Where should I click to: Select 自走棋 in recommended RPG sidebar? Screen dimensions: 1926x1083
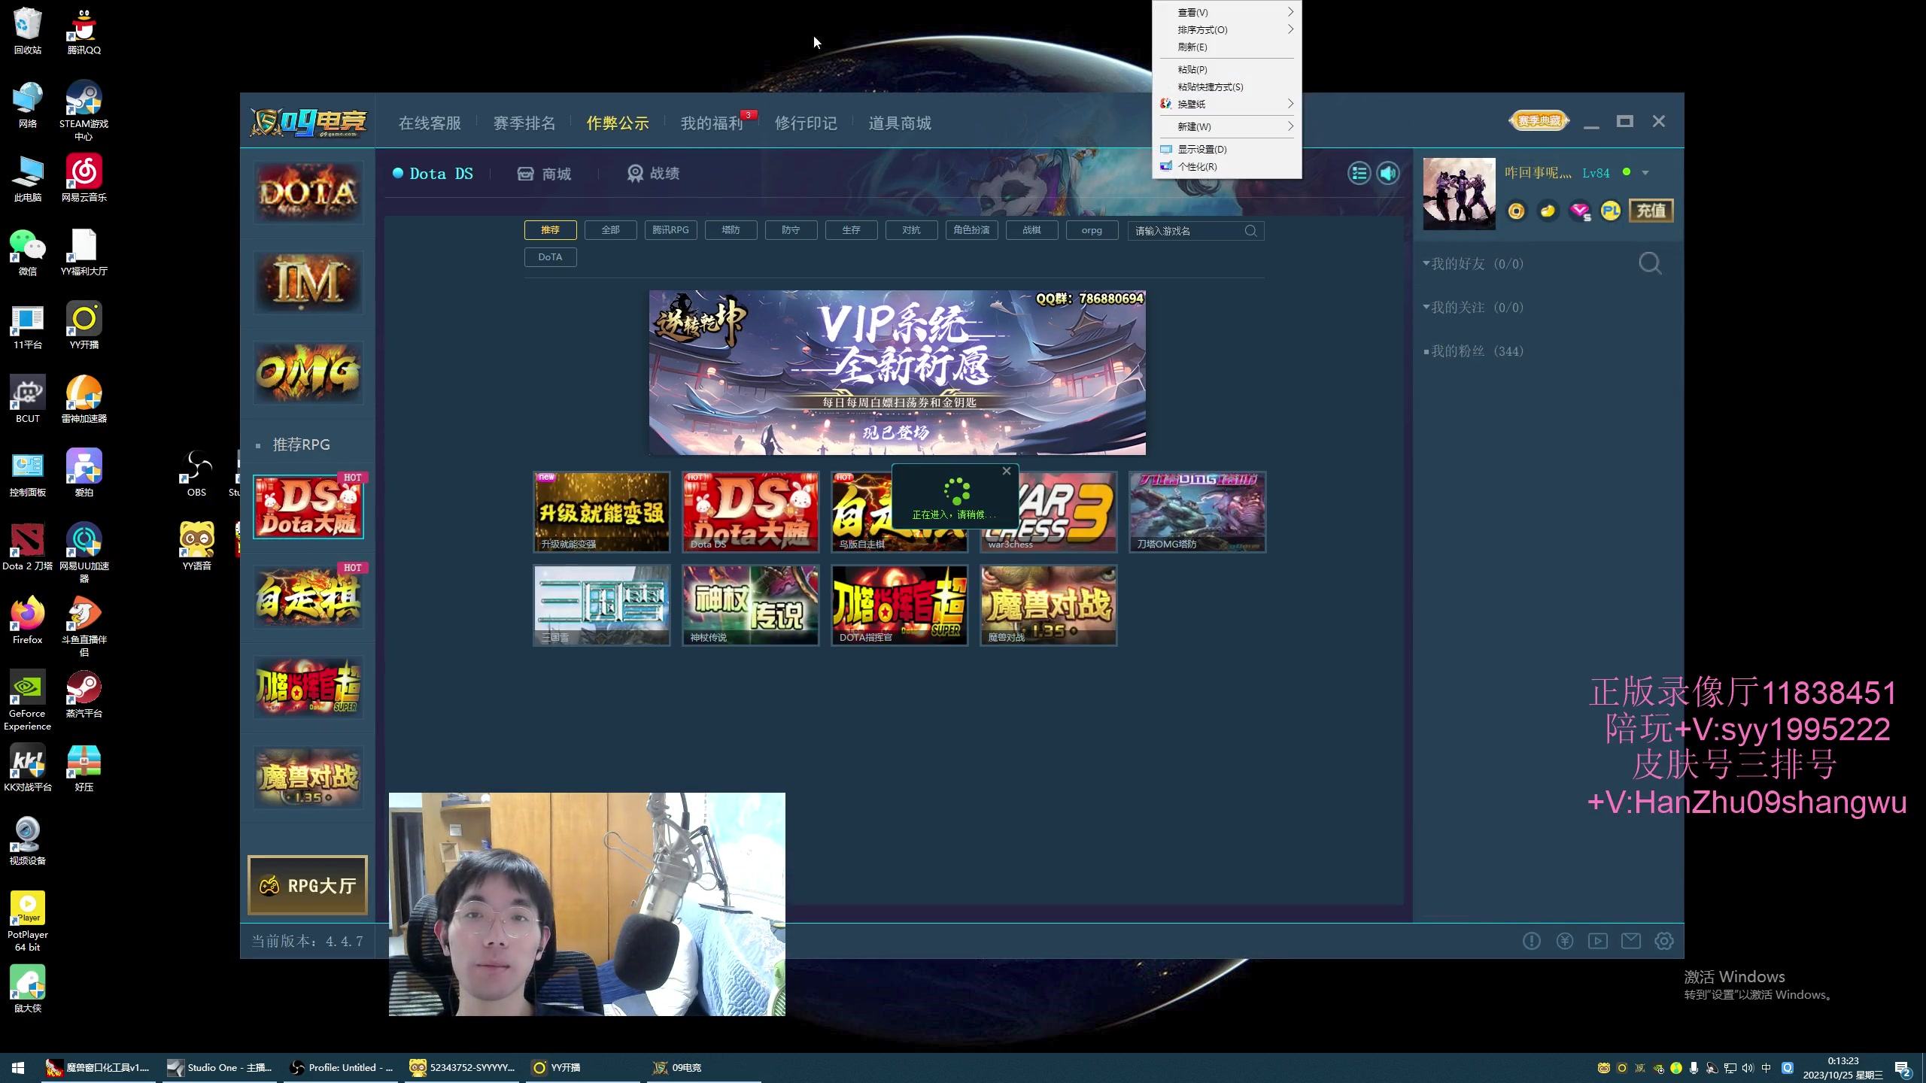point(308,597)
